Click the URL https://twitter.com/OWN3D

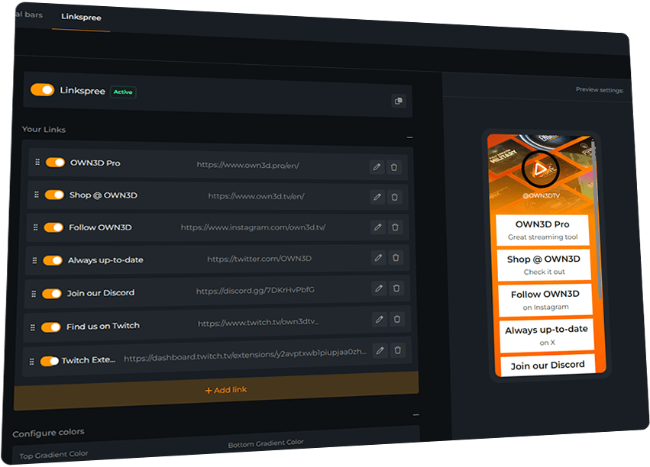[260, 259]
